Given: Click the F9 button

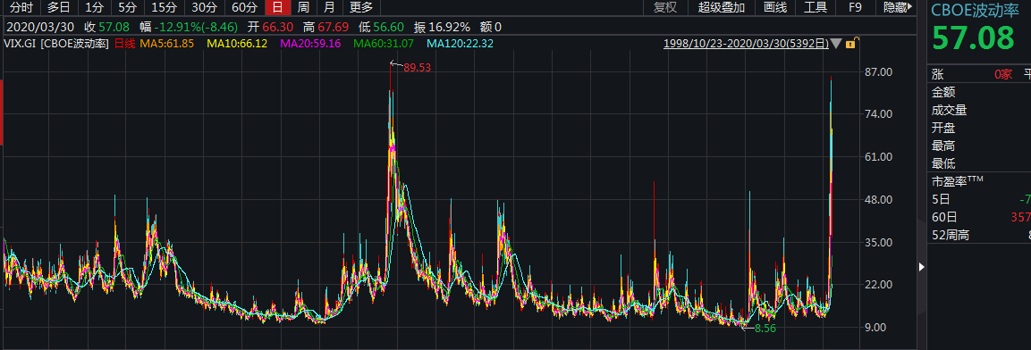Looking at the screenshot, I should [x=855, y=7].
